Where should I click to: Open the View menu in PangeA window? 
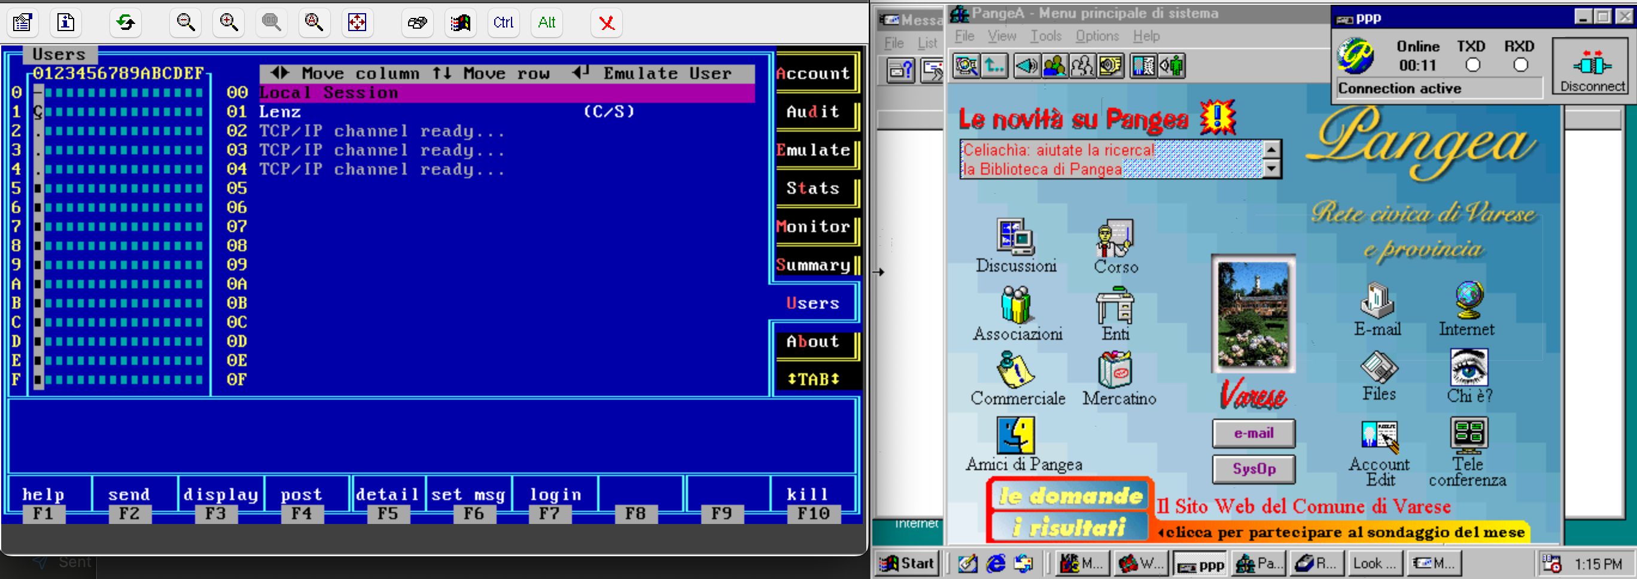(x=1002, y=36)
